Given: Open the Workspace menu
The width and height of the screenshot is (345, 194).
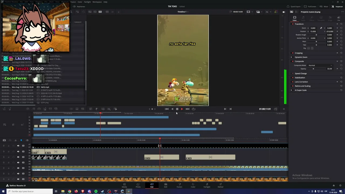Looking at the screenshot, I should (97, 2).
